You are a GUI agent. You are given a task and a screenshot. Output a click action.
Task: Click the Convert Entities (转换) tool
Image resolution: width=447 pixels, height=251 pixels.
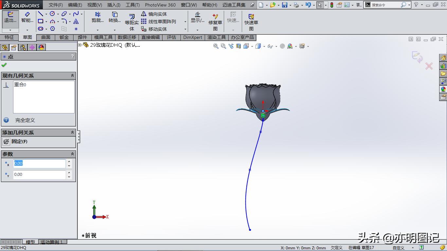pyautogui.click(x=114, y=18)
